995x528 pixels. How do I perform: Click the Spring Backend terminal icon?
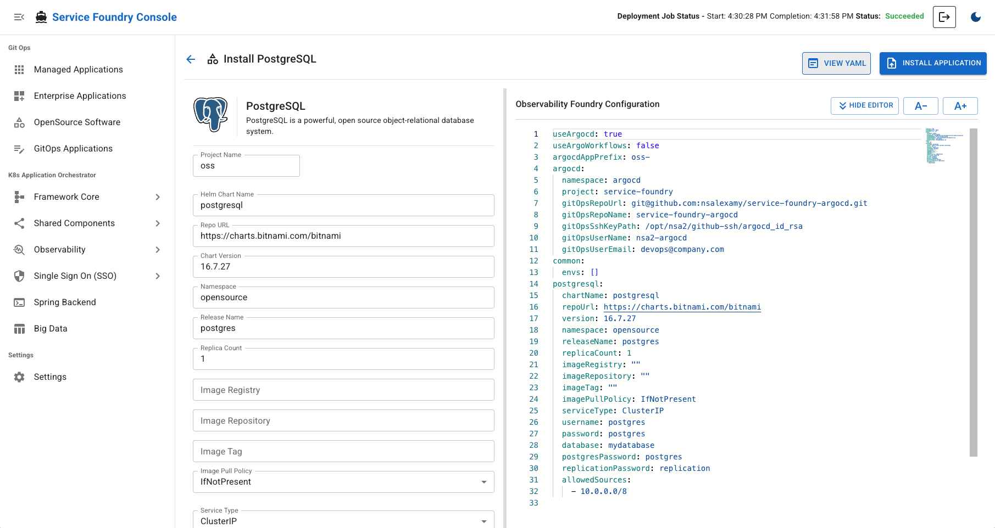(19, 302)
